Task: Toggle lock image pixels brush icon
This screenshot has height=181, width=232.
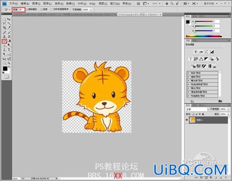Action: click(196, 114)
